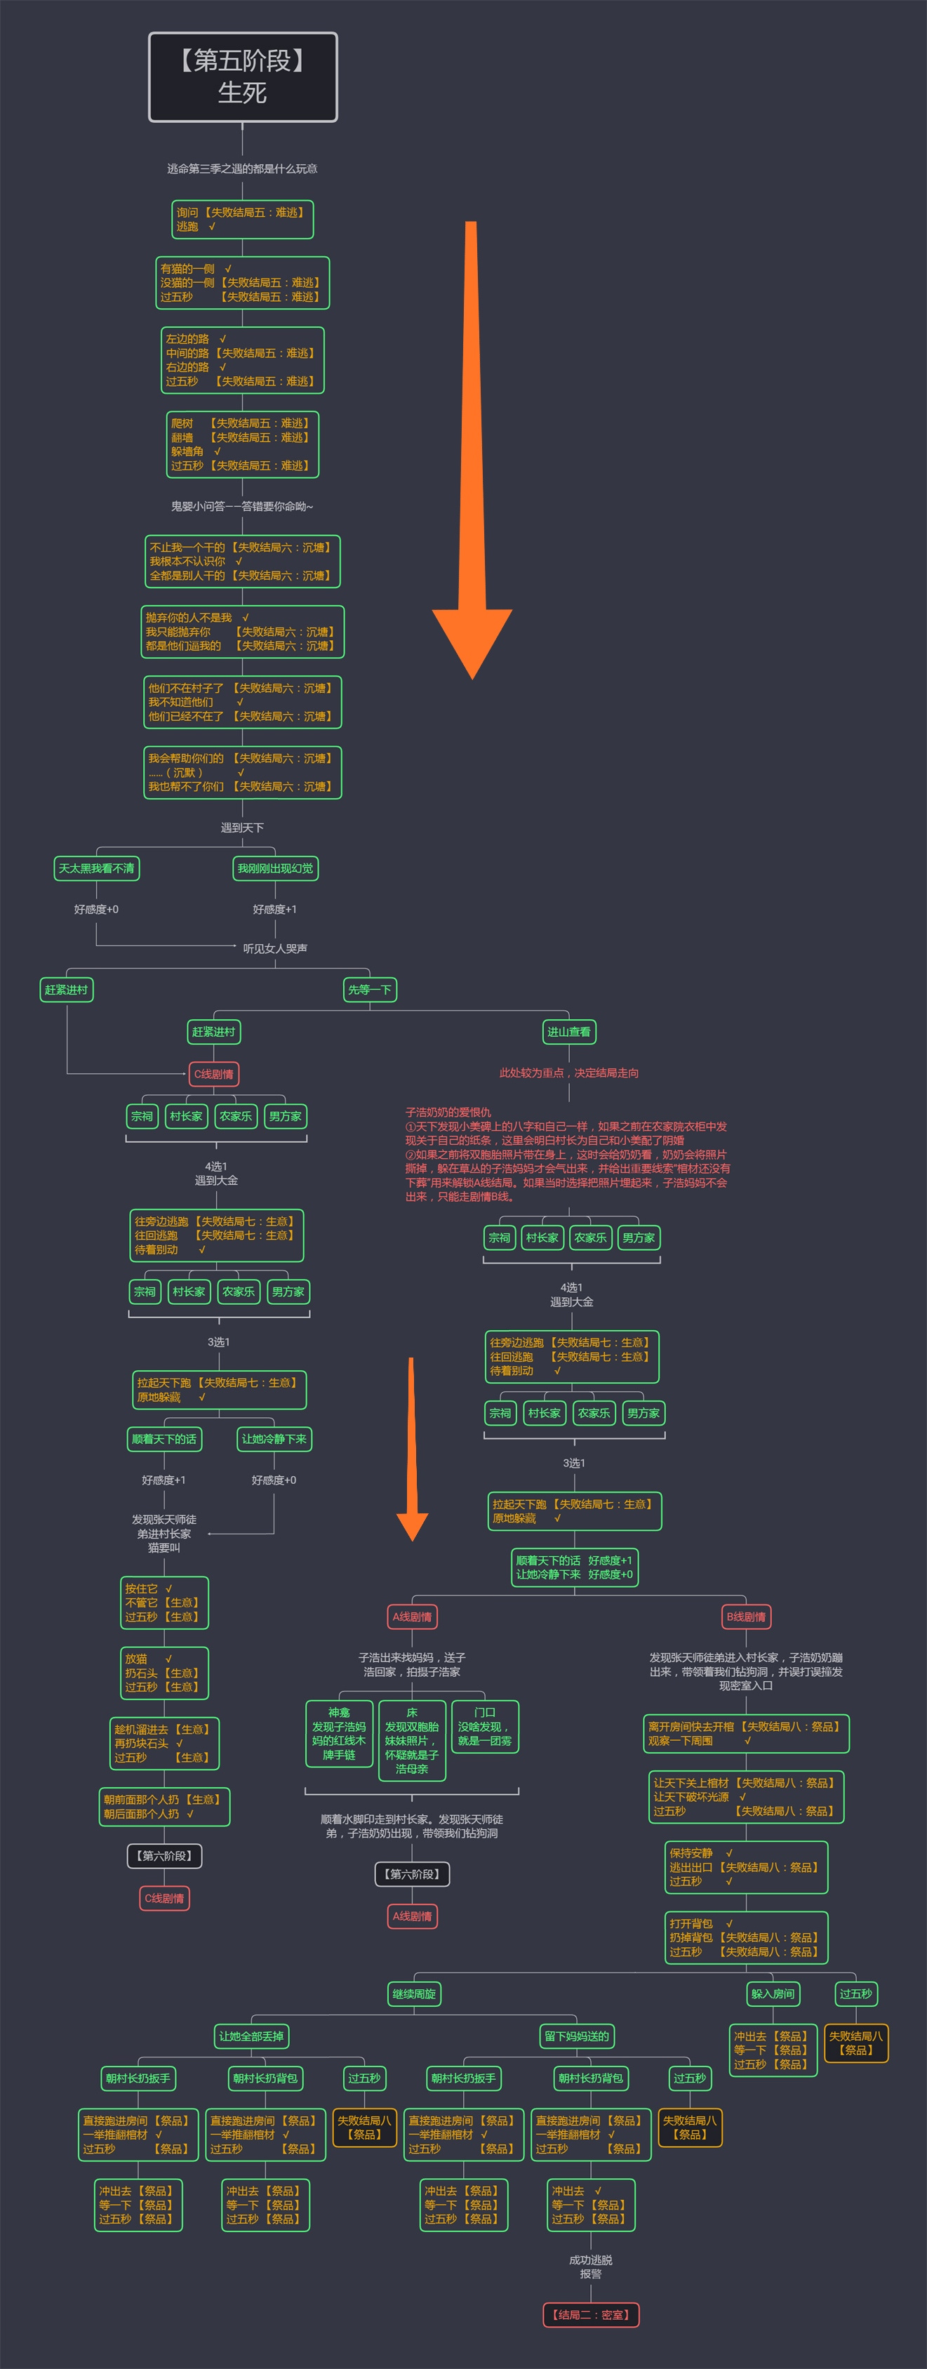Click the small orange downward arrow
Image resolution: width=927 pixels, height=2369 pixels.
pos(411,1447)
